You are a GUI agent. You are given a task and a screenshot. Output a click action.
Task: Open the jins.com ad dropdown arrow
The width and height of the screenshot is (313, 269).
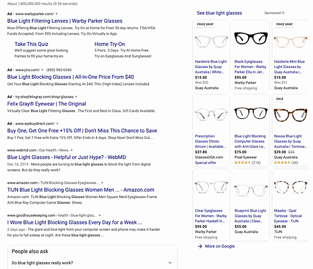[x=42, y=70]
